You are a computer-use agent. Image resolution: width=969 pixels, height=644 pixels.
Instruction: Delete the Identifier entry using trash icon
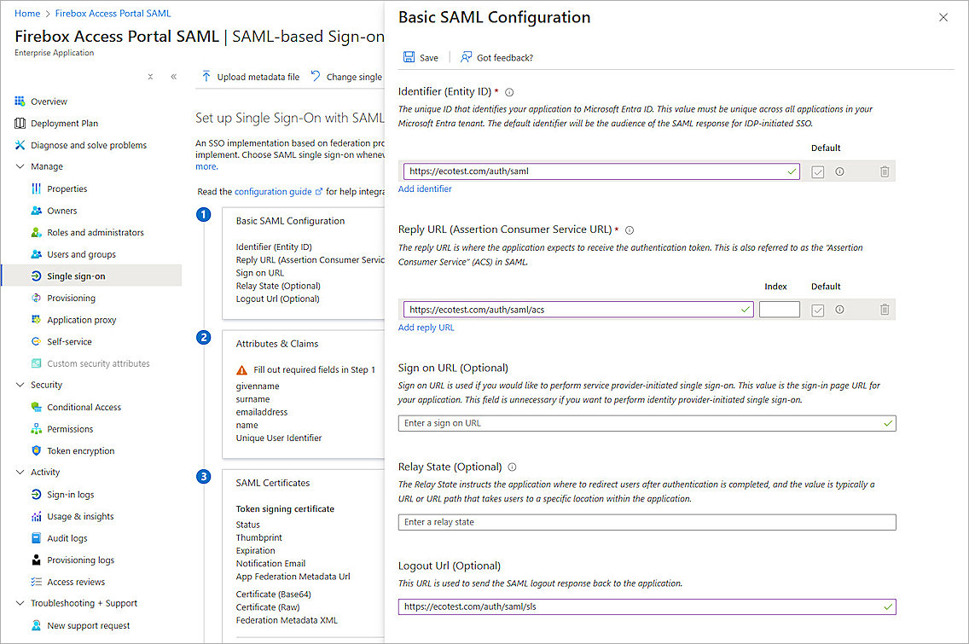point(884,171)
